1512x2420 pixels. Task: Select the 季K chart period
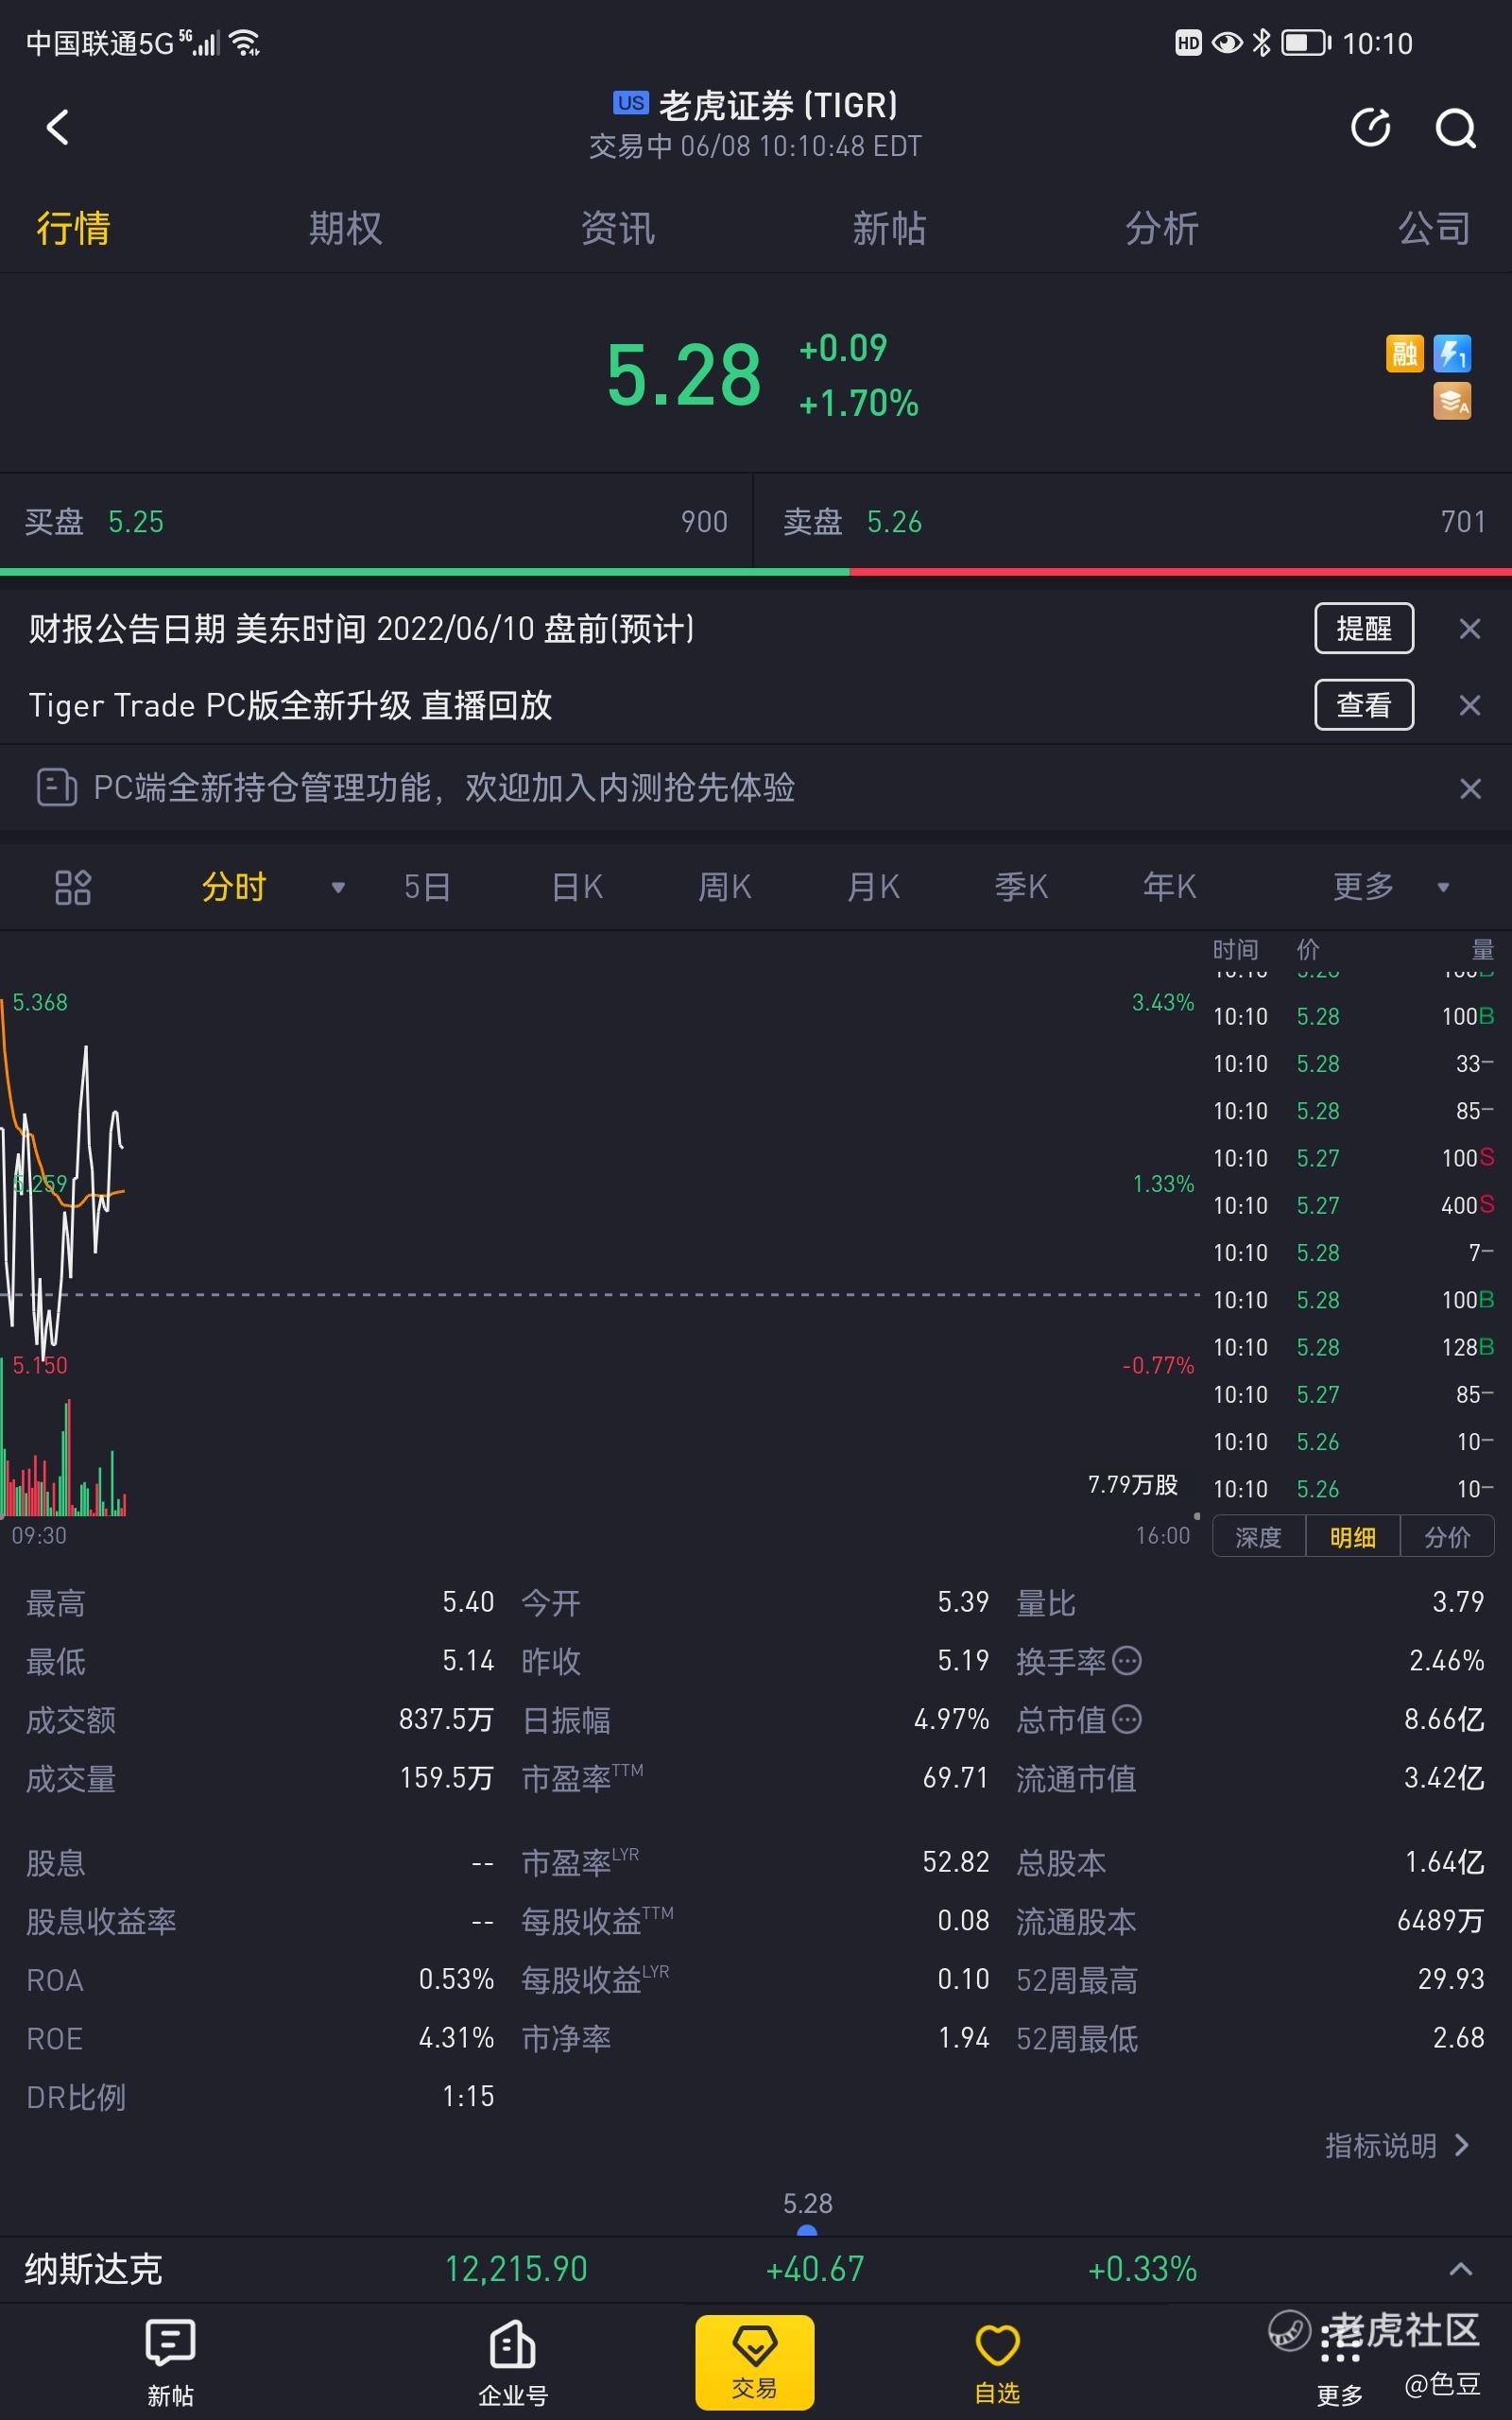1021,887
